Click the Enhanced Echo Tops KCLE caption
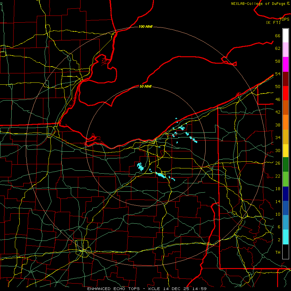The height and width of the screenshot is (291, 291). pos(147,289)
